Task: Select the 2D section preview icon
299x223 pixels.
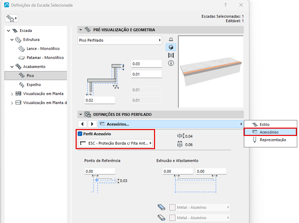Action: pyautogui.click(x=171, y=40)
